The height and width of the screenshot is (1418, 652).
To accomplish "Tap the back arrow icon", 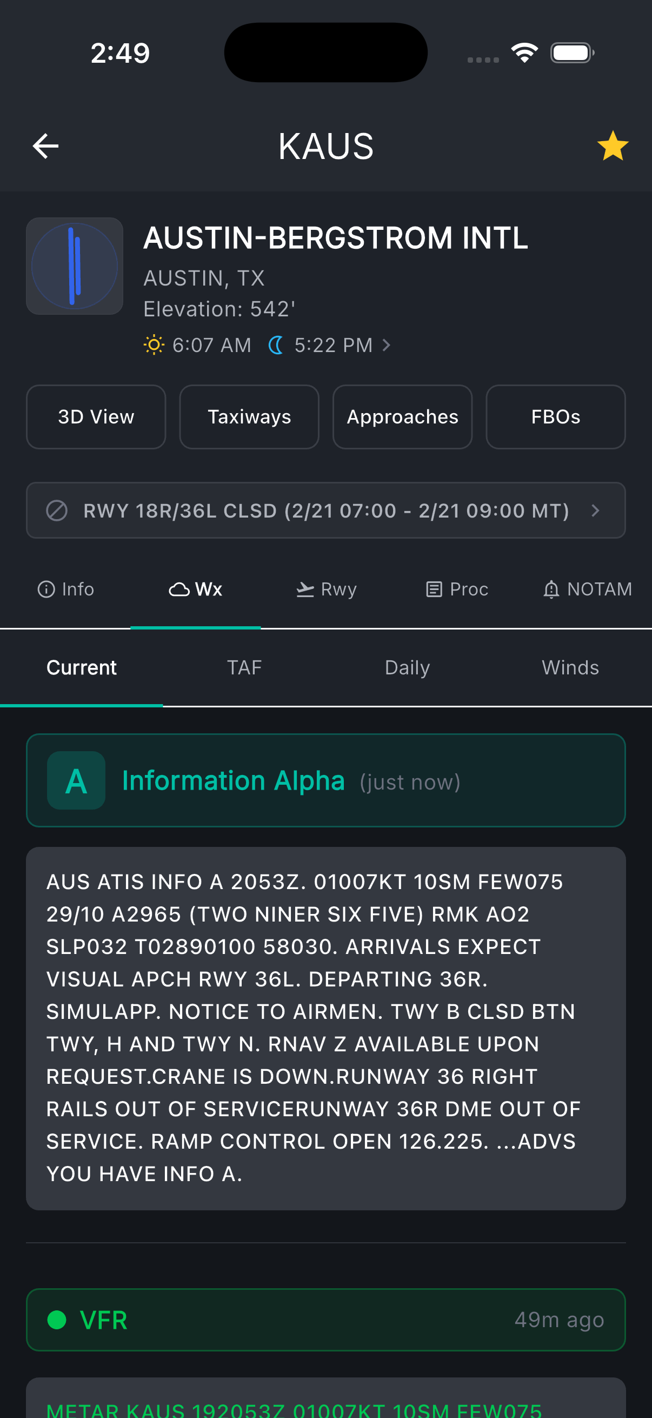I will tap(45, 147).
